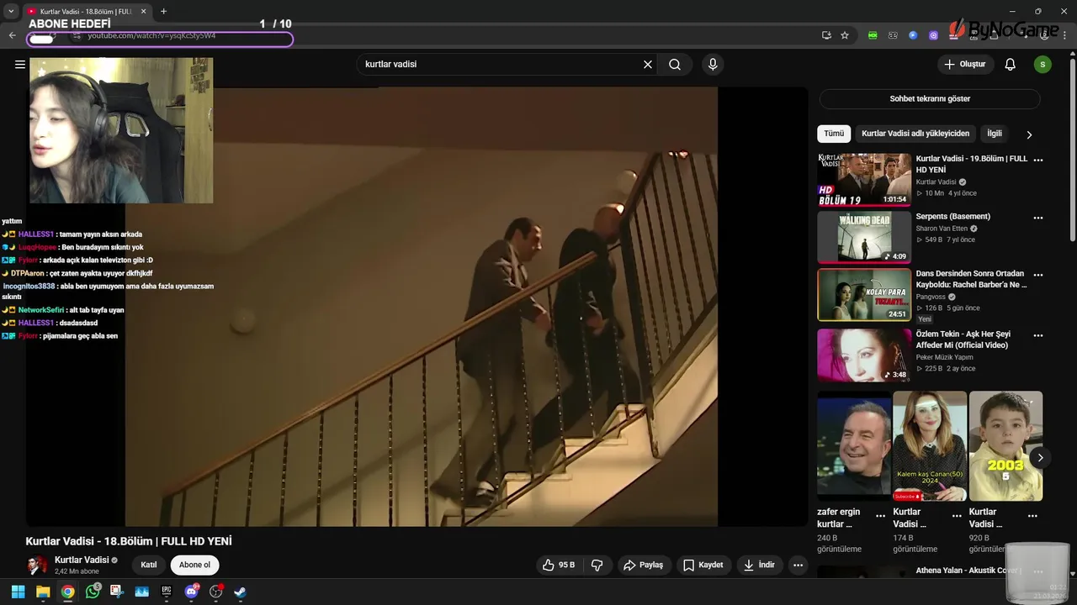The height and width of the screenshot is (605, 1077).
Task: Click the purple extension icon in the toolbar
Action: pyautogui.click(x=933, y=35)
